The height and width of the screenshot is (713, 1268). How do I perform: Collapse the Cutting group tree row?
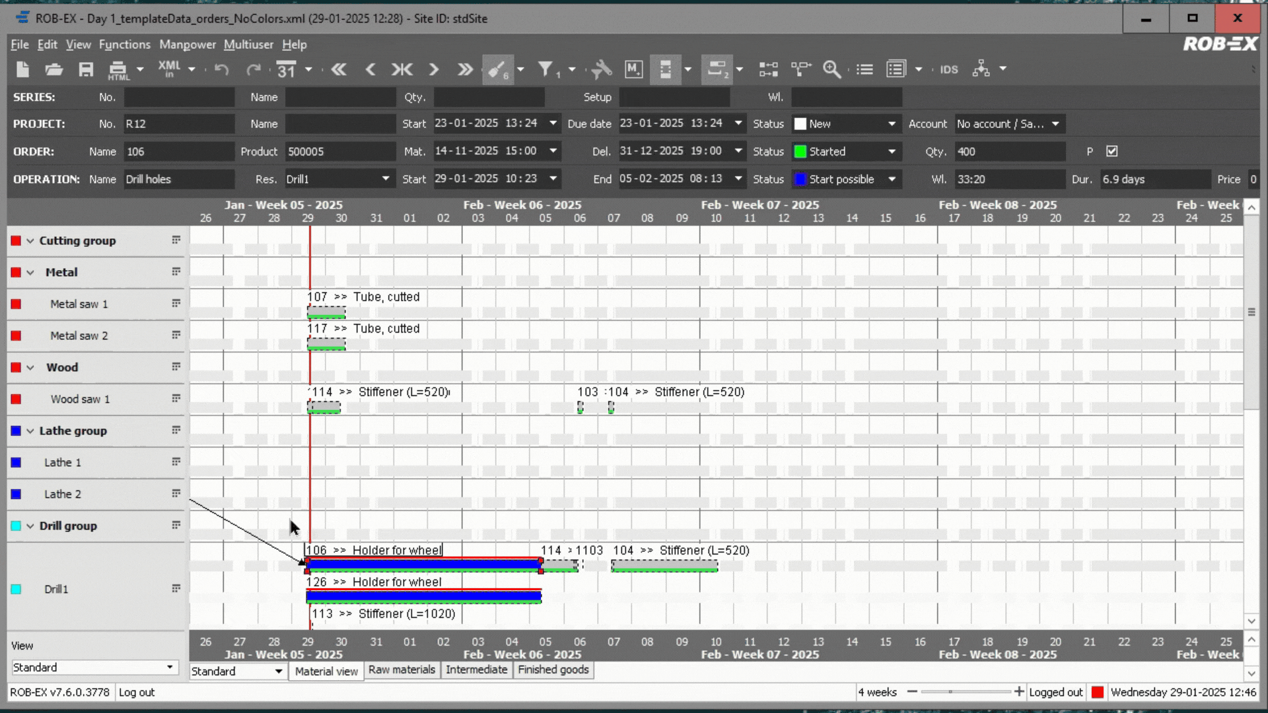coord(30,241)
